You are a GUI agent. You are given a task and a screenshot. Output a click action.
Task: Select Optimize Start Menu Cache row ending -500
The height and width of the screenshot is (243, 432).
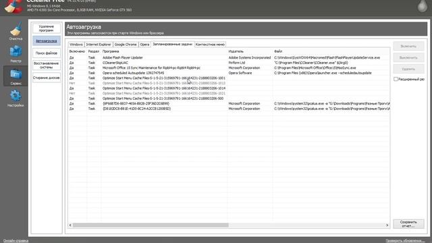click(229, 99)
